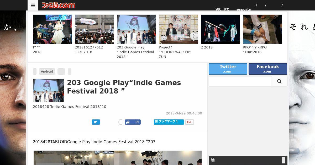Image resolution: width=315 pixels, height=165 pixels.
Task: Select PC in the top navigation
Action: [227, 9]
